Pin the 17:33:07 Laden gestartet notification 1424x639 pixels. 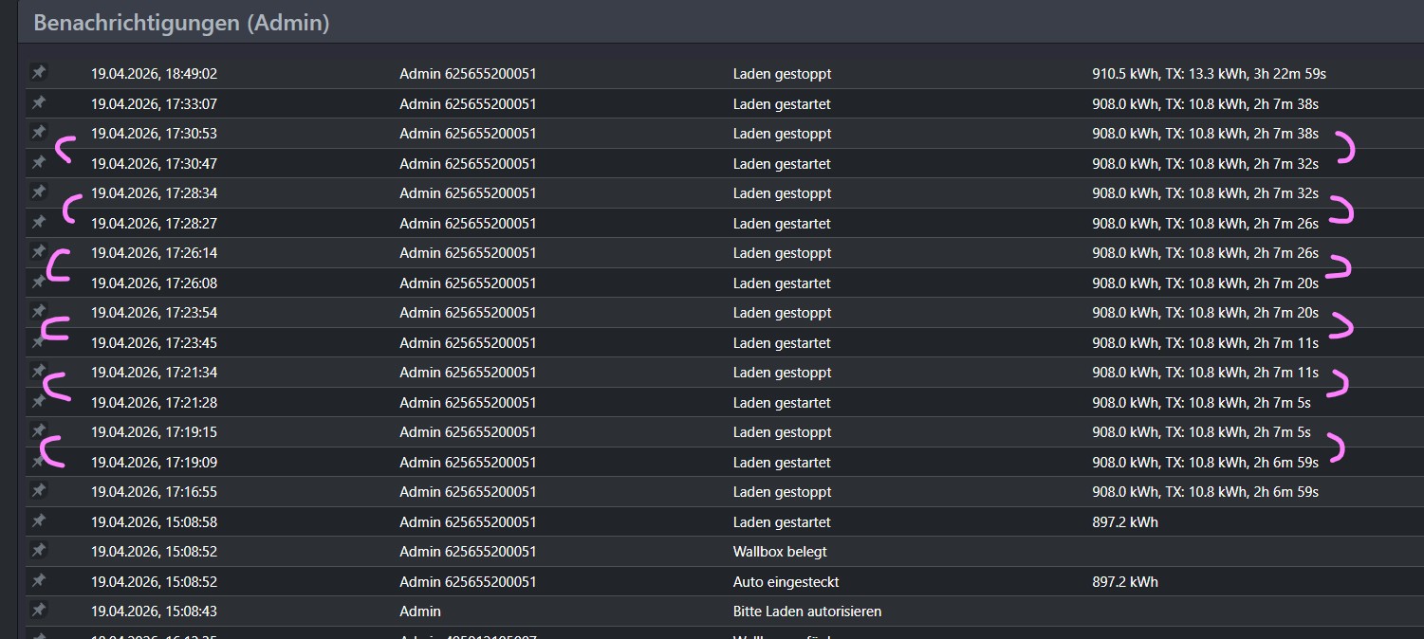coord(38,102)
